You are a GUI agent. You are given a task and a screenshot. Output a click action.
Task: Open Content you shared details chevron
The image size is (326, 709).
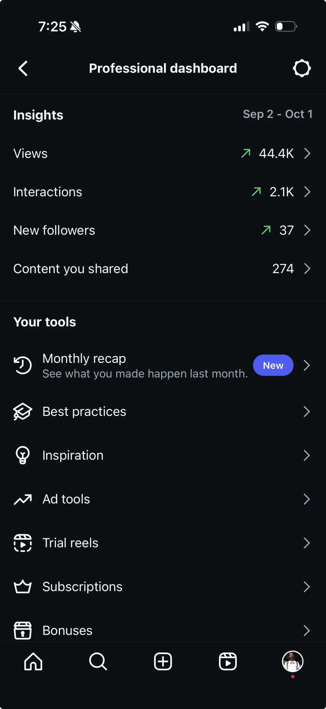click(307, 269)
